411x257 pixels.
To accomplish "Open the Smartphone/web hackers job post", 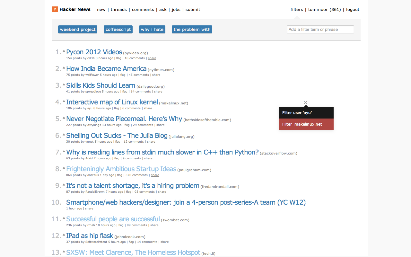I will 186,202.
